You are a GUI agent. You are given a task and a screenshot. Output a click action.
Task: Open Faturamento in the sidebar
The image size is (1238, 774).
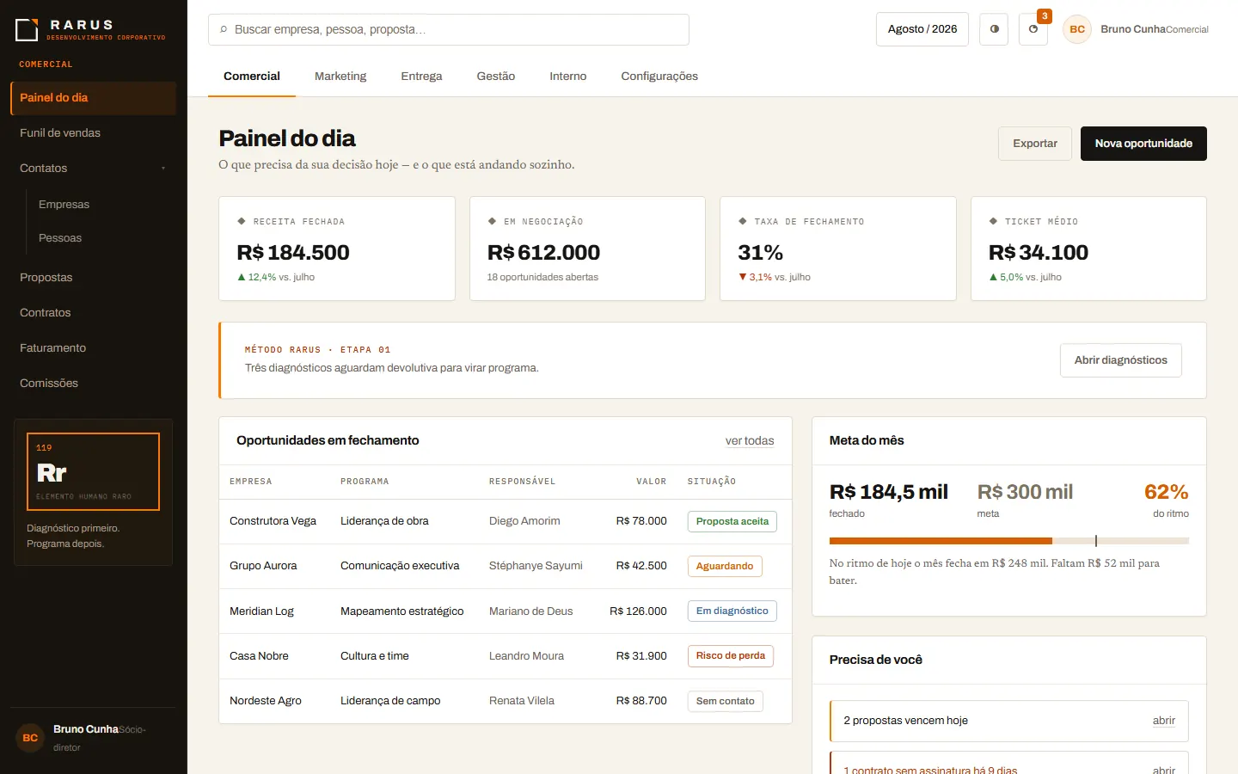(x=93, y=348)
